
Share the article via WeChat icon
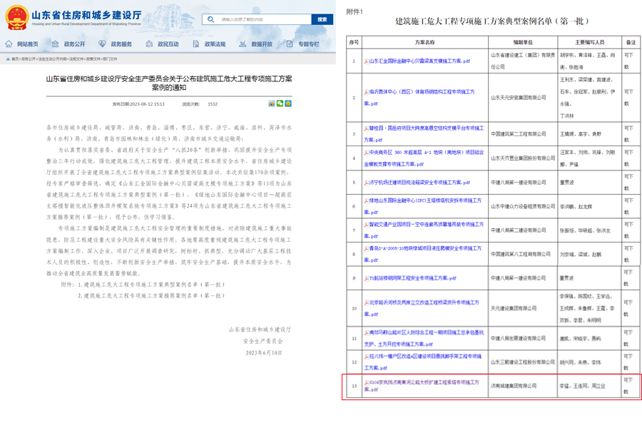point(280,103)
